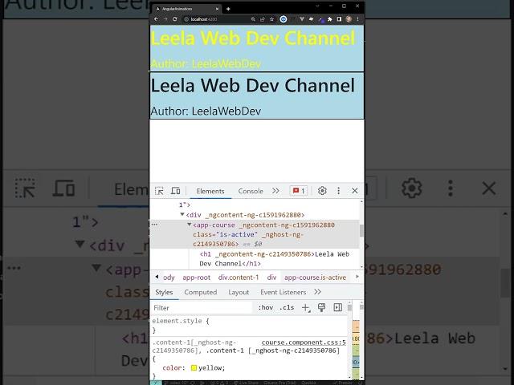
Task: Open the DevTools three-dot customize menu
Action: (338, 191)
